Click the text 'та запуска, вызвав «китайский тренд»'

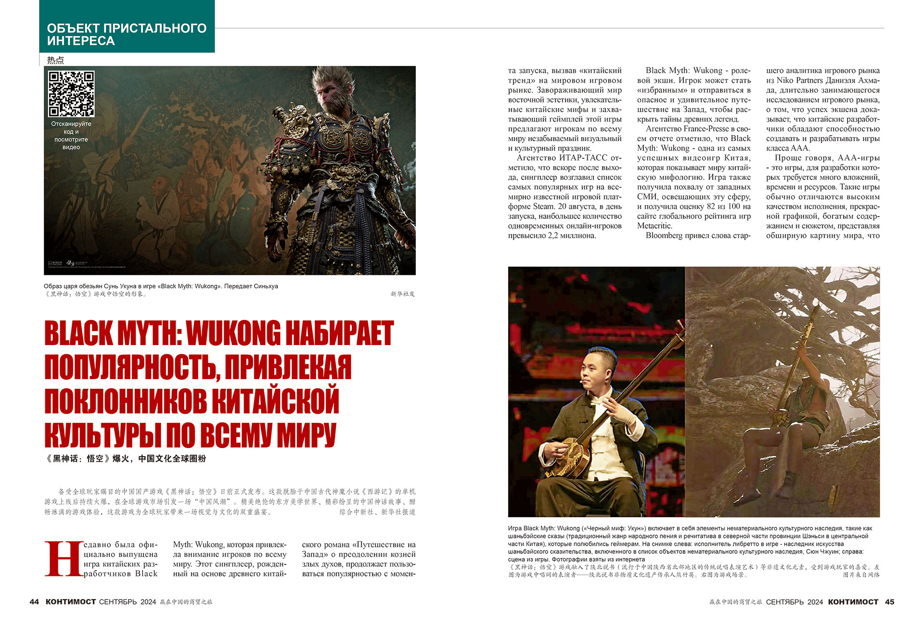tap(565, 76)
